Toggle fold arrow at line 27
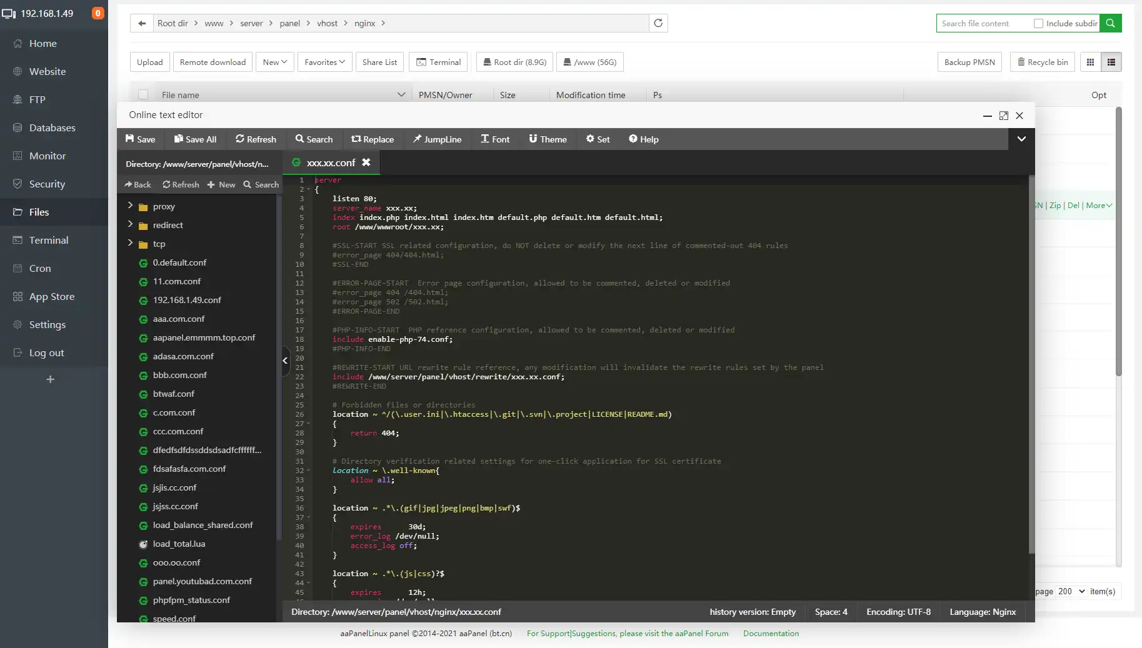This screenshot has width=1142, height=648. (308, 424)
